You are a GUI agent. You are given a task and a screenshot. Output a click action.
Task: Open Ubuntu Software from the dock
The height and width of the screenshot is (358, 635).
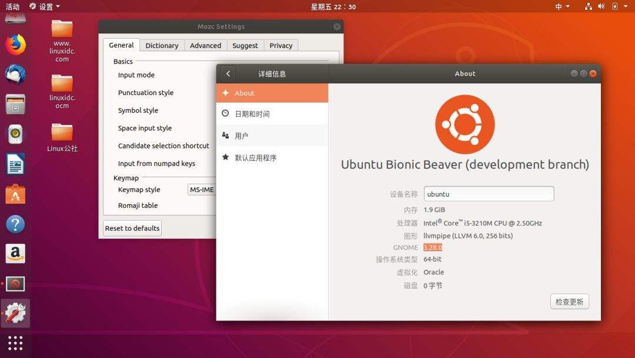point(15,194)
